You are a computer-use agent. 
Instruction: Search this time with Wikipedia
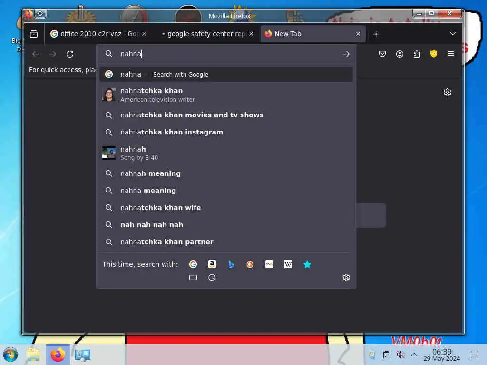click(x=288, y=264)
